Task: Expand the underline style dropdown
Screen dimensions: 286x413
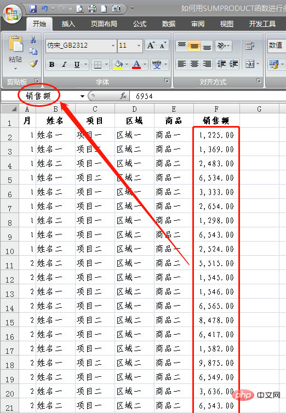Action: tap(85, 64)
